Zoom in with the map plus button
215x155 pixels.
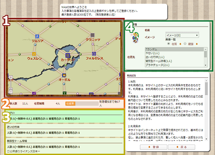click(11, 77)
